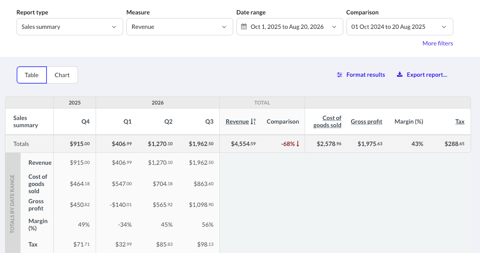
Task: Click the Tax row label
Action: [33, 244]
